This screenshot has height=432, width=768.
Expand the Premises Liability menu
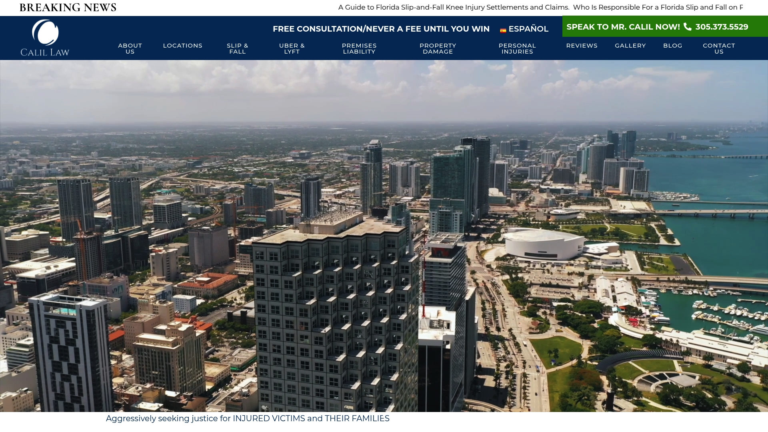359,48
